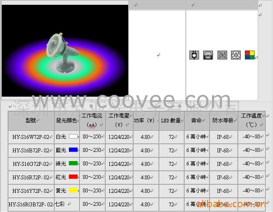Click IP-68 rating in the 白光 row
Image resolution: width=273 pixels, height=212 pixels.
(x=223, y=137)
